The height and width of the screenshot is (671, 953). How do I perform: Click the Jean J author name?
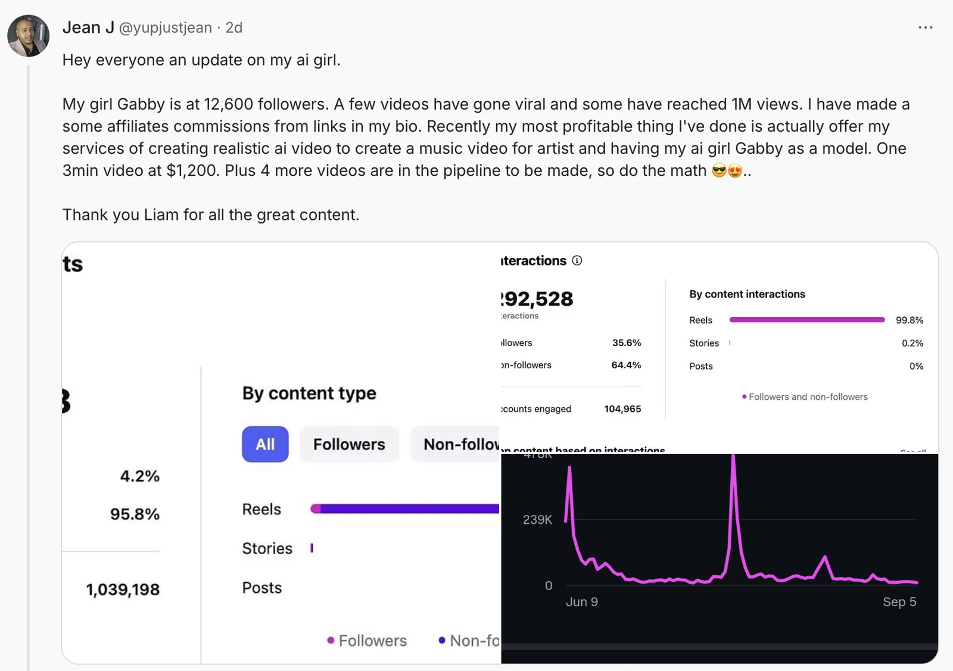pos(88,27)
